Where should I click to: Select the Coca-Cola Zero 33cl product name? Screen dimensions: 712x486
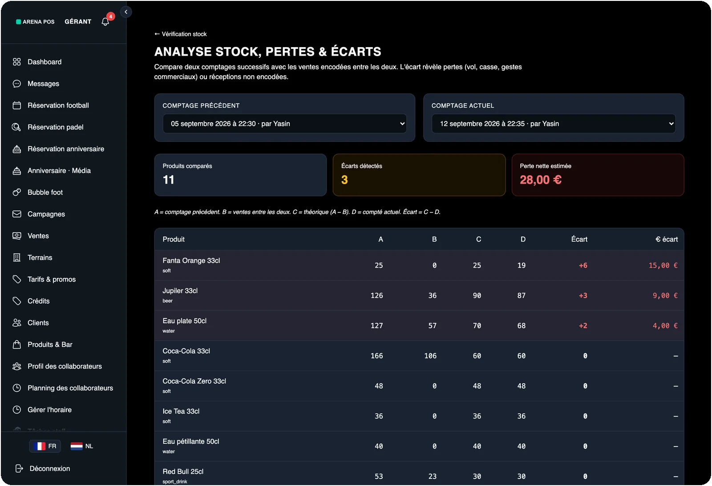coord(194,381)
